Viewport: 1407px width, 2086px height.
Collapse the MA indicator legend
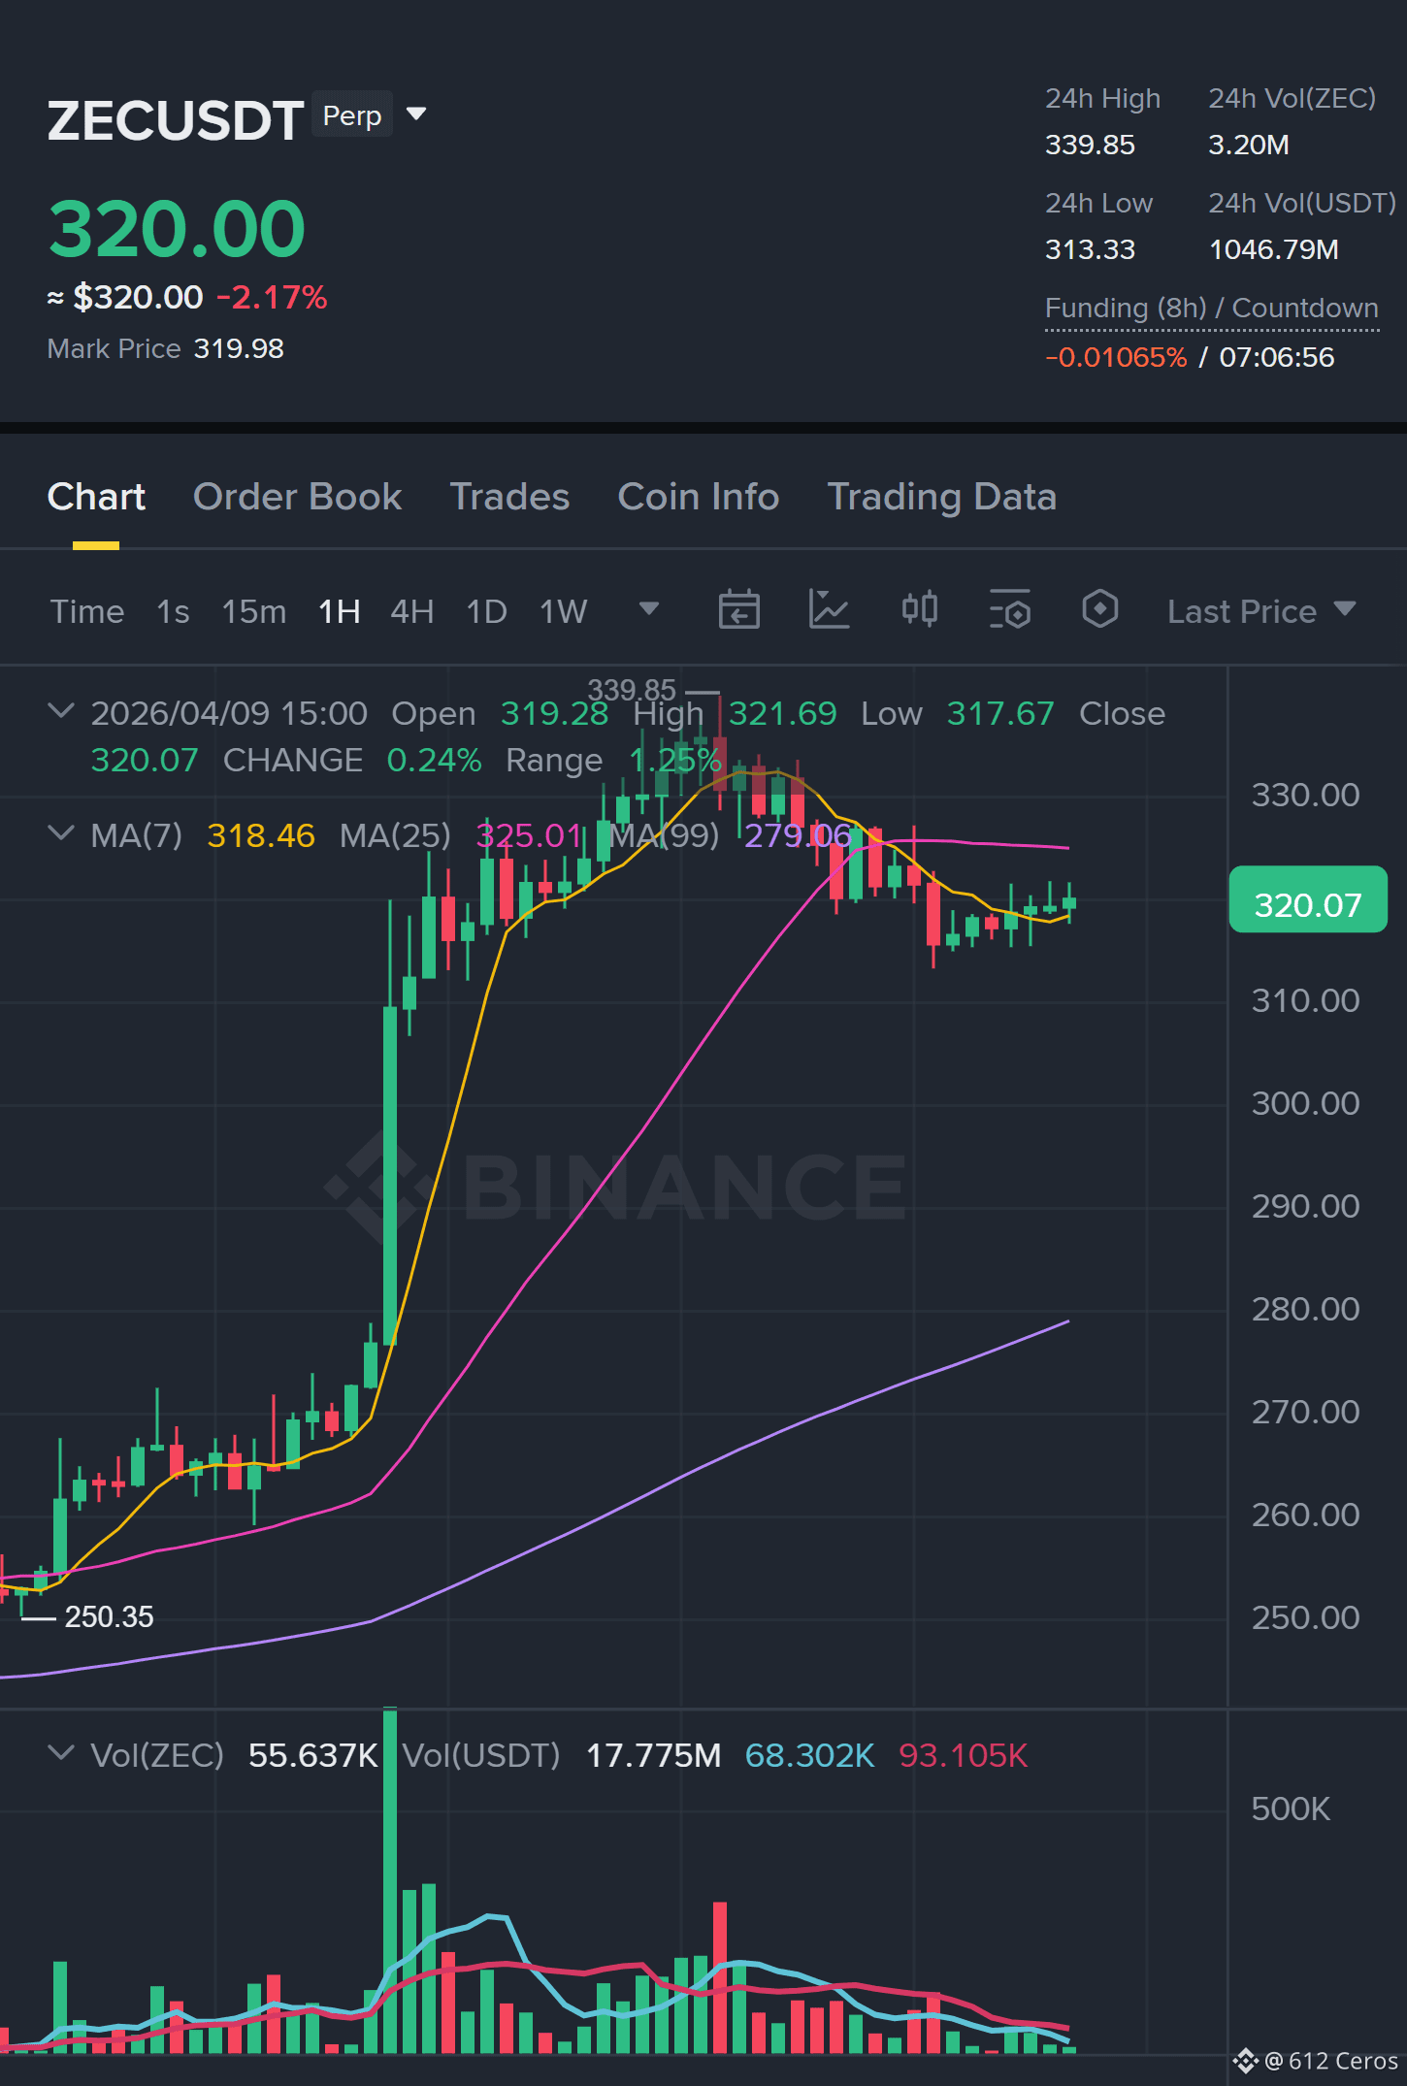(60, 833)
